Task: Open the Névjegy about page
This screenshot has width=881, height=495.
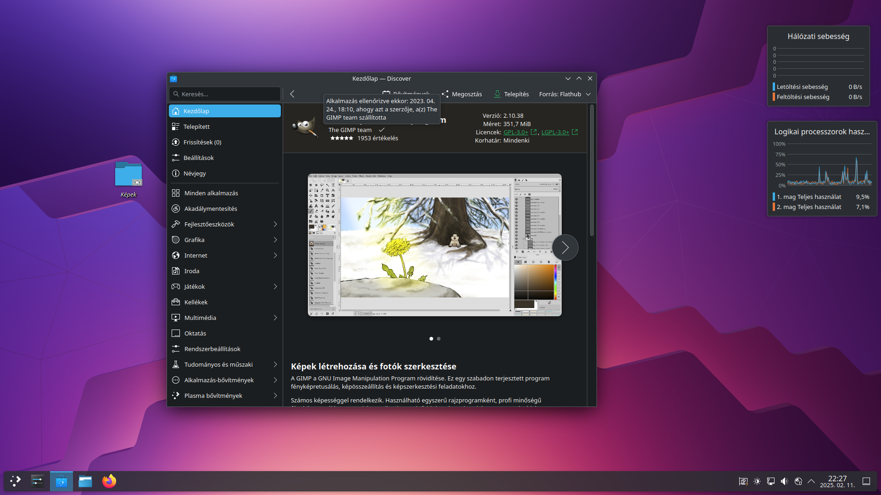Action: coord(224,173)
